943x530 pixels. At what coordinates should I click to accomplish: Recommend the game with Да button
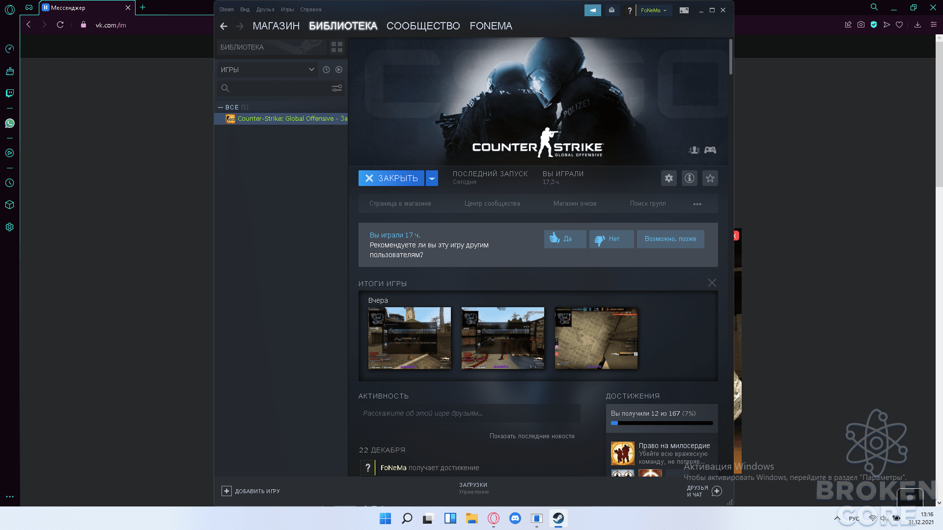565,239
